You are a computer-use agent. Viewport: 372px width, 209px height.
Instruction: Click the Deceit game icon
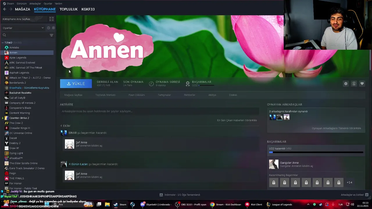point(7,138)
